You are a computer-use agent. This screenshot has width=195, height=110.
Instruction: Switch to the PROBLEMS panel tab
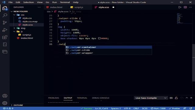(54, 98)
